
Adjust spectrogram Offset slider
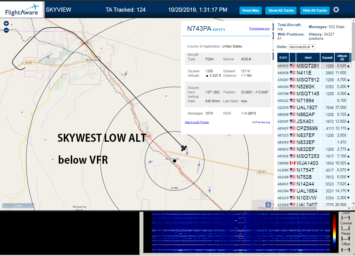(x=346, y=250)
